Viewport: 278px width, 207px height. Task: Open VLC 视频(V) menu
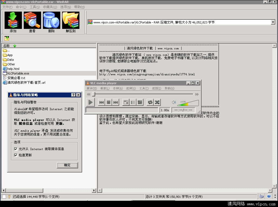tap(131, 88)
